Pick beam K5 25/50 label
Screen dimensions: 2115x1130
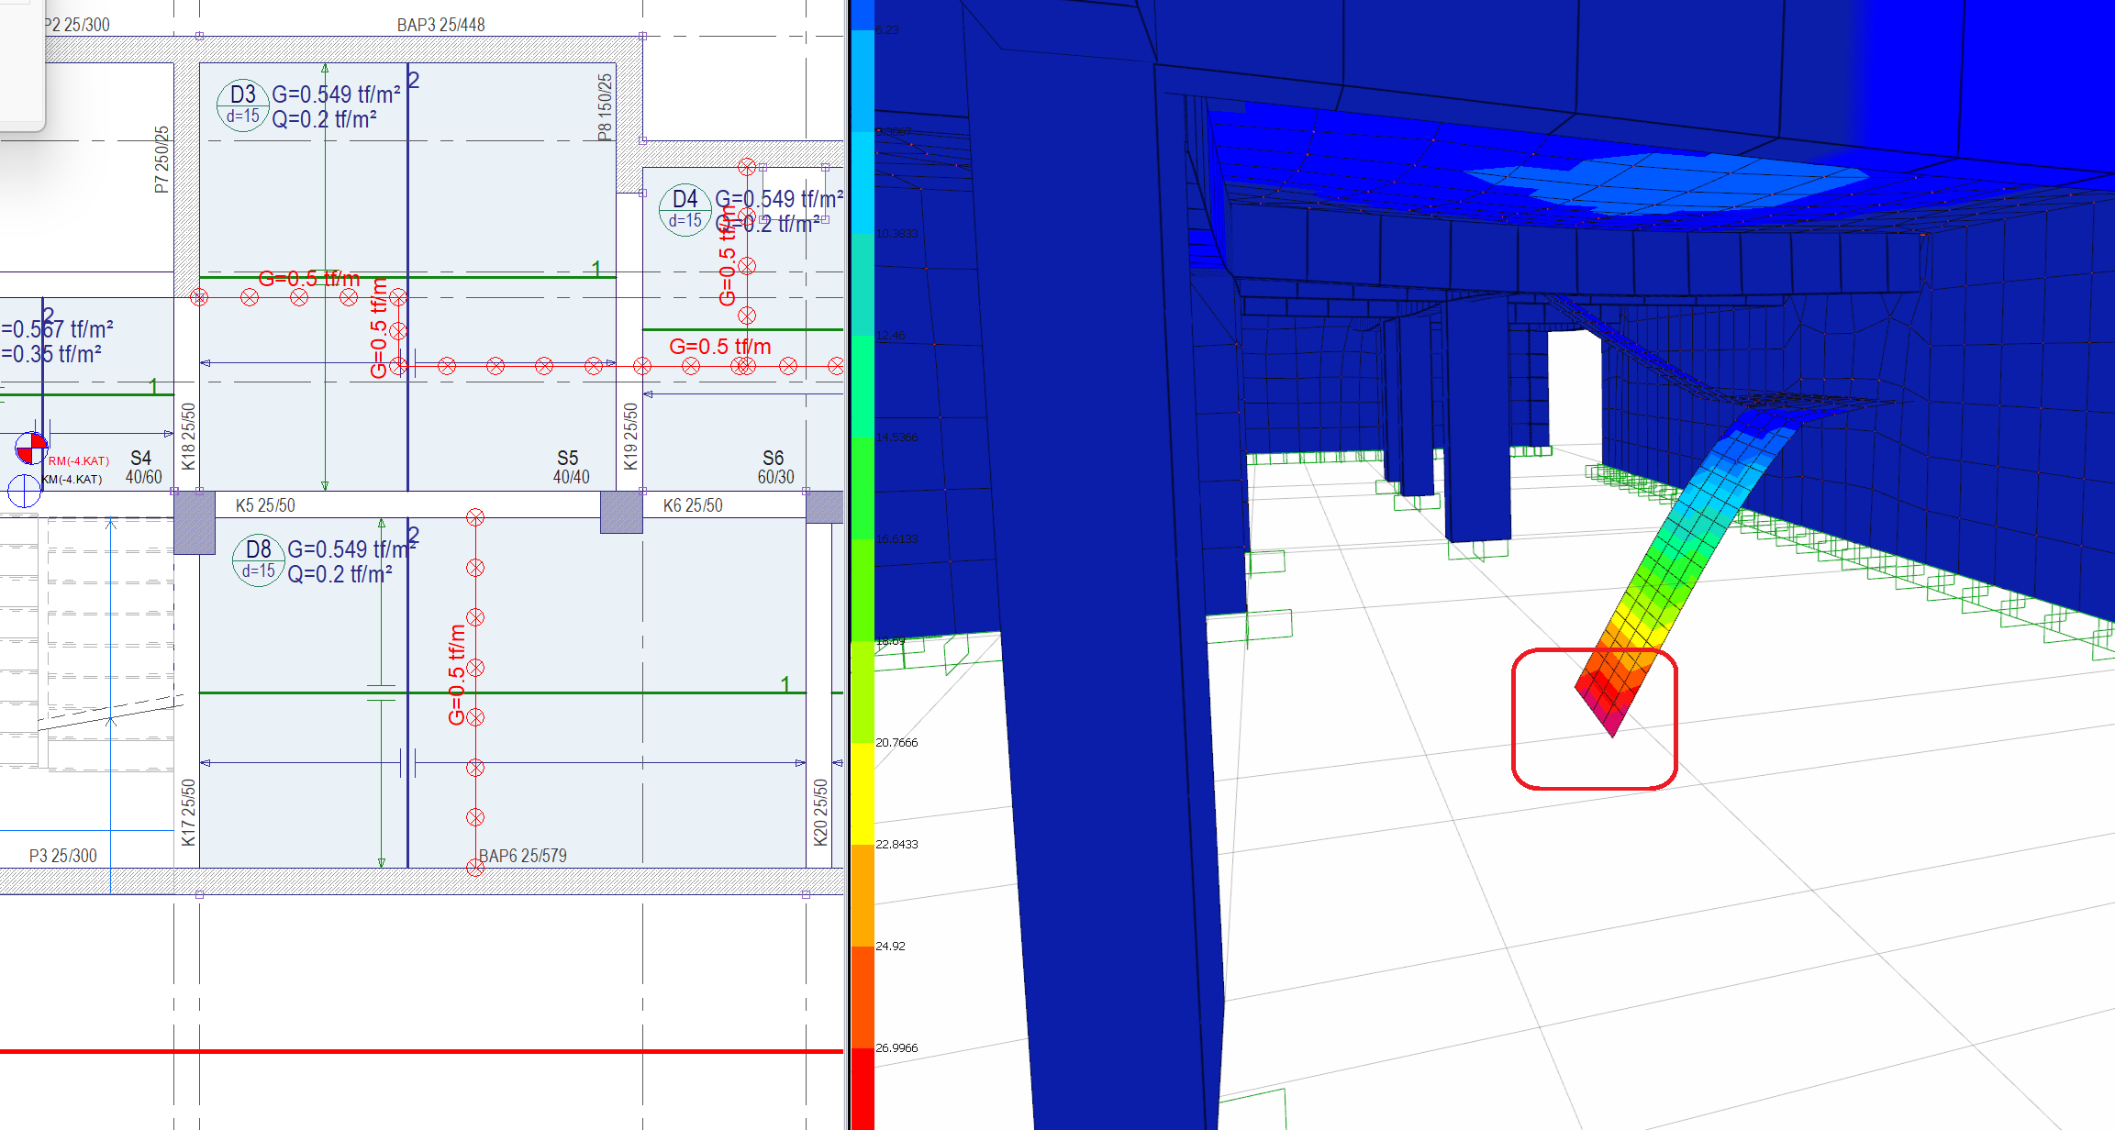click(x=265, y=505)
